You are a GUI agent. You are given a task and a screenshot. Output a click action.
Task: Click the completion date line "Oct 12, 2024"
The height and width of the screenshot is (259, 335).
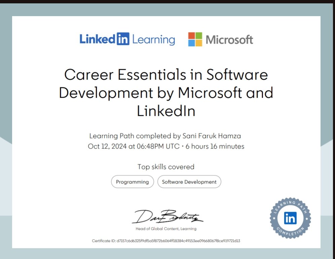[x=166, y=146]
